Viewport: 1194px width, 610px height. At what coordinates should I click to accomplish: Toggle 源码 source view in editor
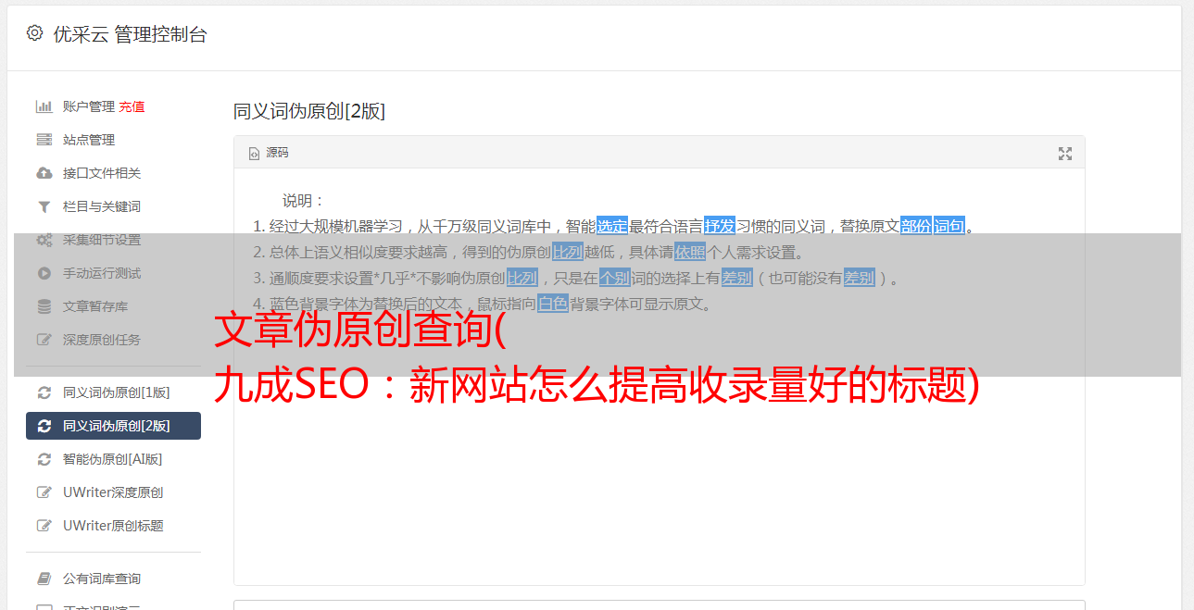click(269, 153)
